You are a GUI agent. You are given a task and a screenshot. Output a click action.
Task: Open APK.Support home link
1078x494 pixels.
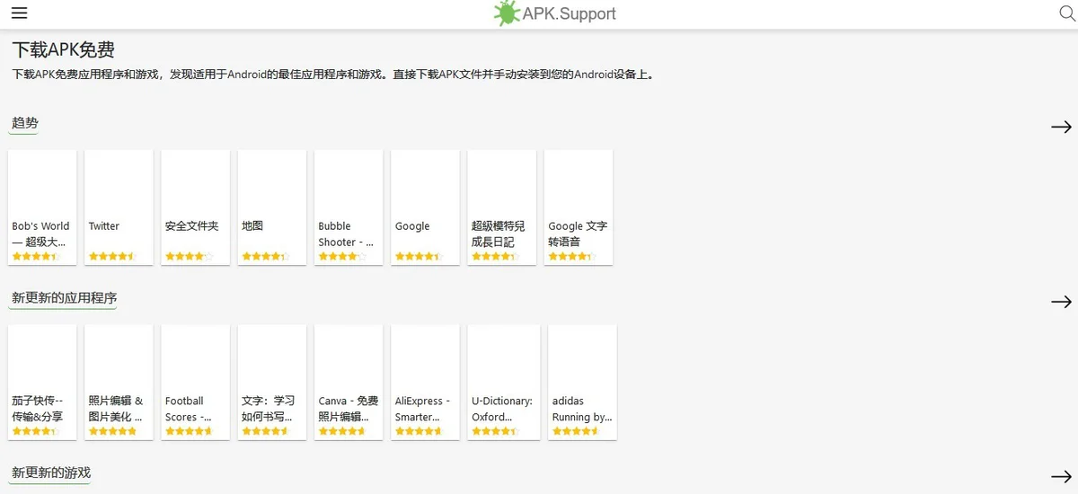(x=555, y=13)
